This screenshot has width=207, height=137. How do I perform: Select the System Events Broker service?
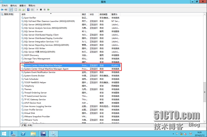[71, 76]
